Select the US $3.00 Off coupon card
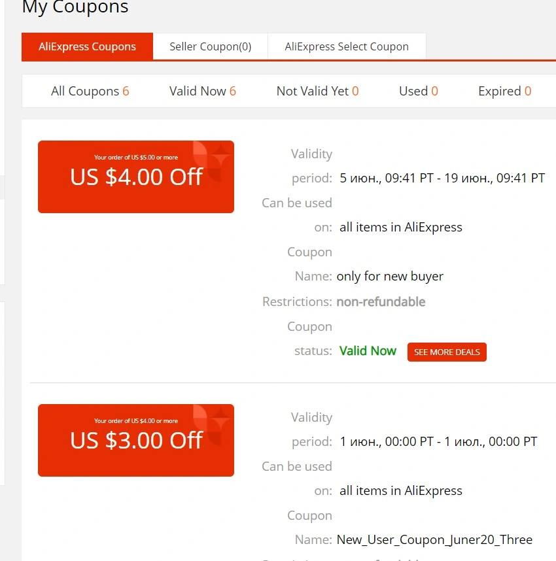 pos(136,440)
